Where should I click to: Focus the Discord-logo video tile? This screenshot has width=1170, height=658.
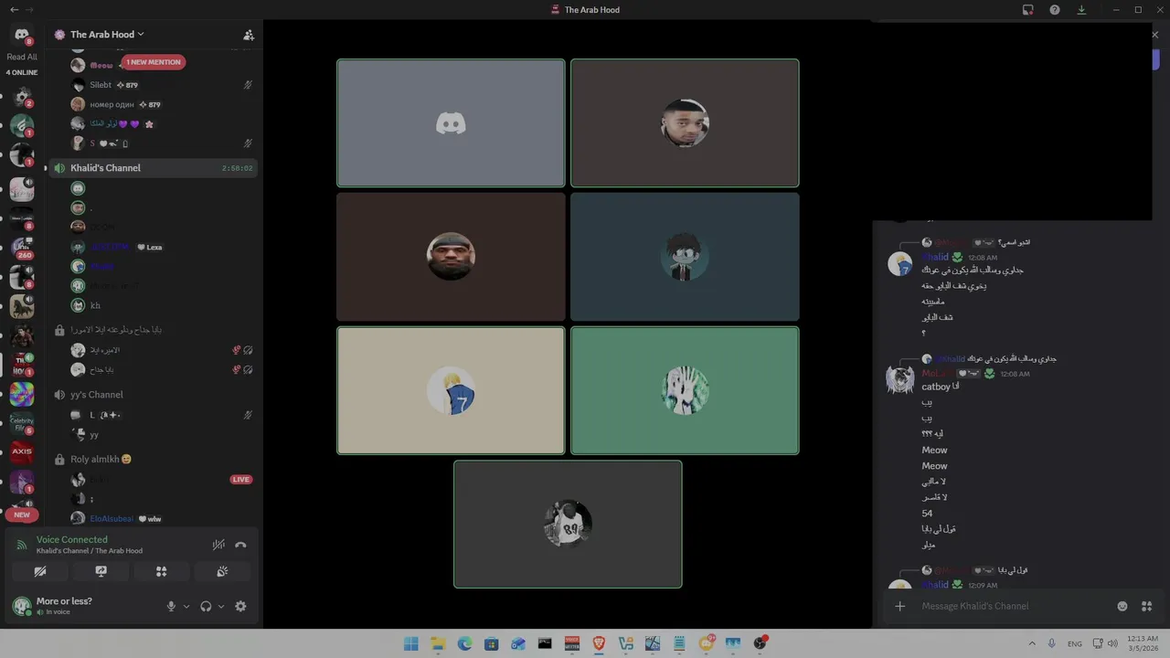click(451, 123)
